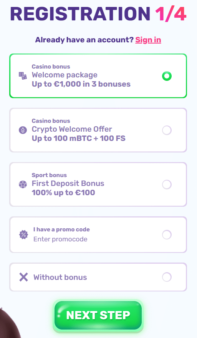Screen dimensions: 197x338
Task: Select the First Deposit Bonus radio button
Action: [167, 184]
